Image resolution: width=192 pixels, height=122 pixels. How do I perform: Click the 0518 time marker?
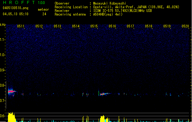[x=149, y=26]
